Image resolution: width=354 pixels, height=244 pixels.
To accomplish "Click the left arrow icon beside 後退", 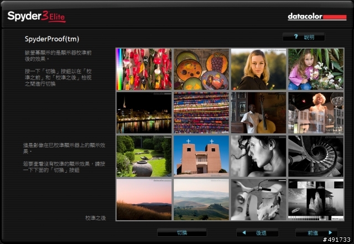I will tap(244, 232).
